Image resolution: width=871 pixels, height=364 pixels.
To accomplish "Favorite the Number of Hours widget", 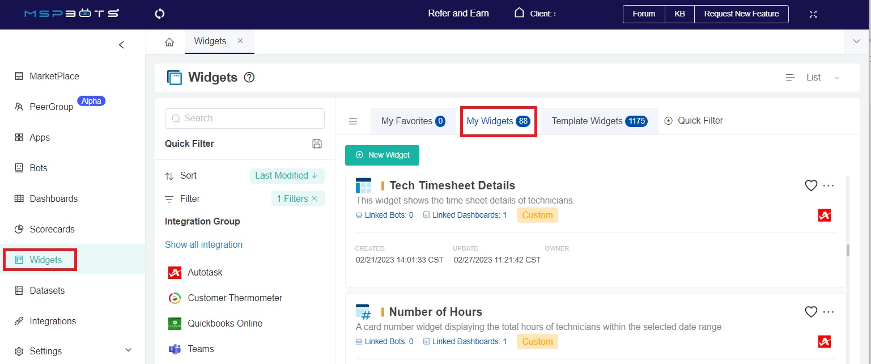I will (811, 312).
